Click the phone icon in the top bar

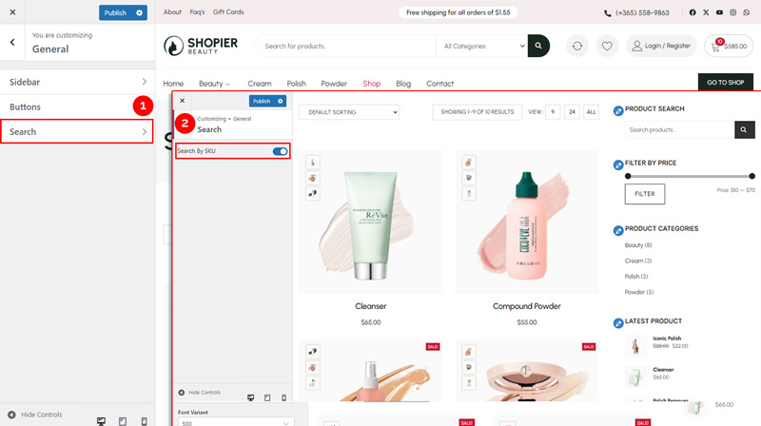point(607,13)
